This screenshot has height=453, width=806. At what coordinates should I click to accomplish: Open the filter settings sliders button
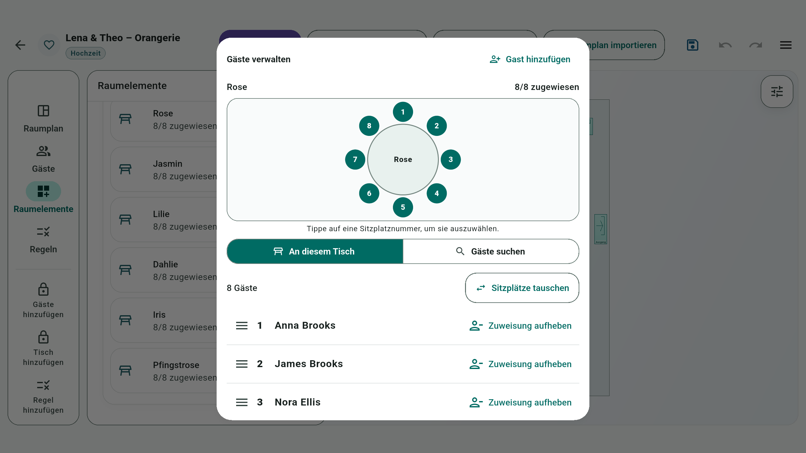point(777,92)
